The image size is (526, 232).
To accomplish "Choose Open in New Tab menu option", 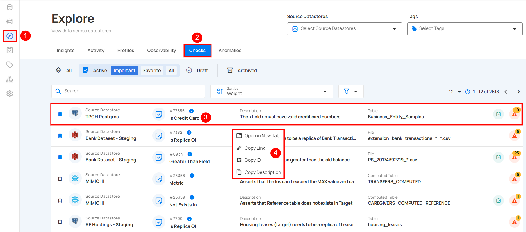I will point(261,136).
